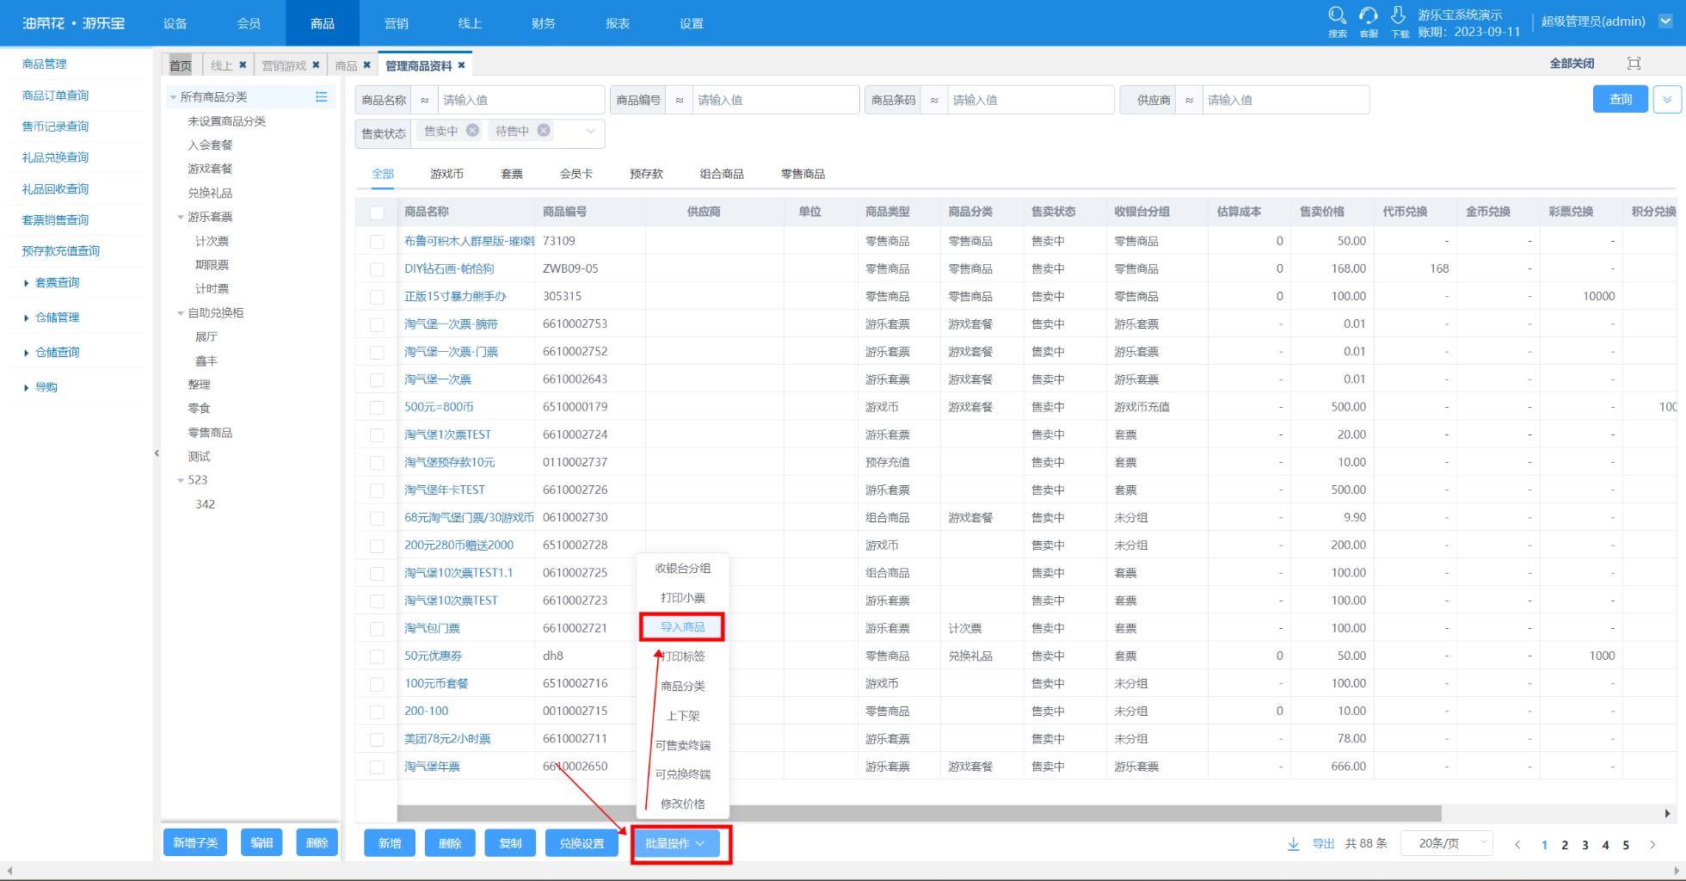Expand more search filters chevron button
1686x881 pixels.
[1667, 99]
